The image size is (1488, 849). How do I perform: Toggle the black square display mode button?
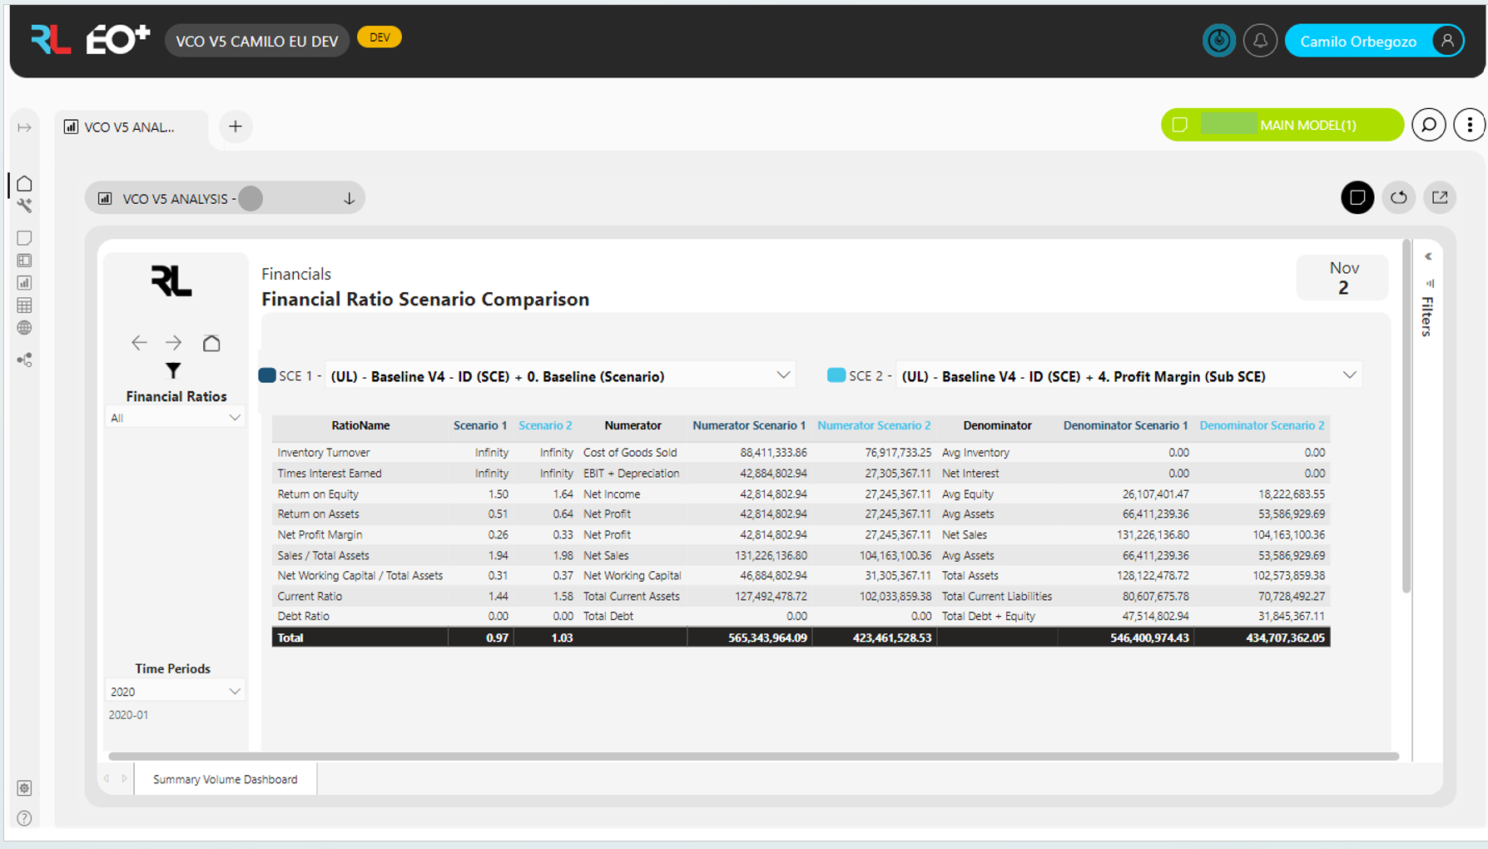pyautogui.click(x=1357, y=197)
